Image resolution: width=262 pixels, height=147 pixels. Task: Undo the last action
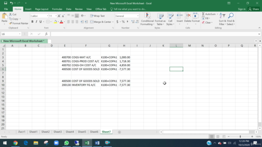pyautogui.click(x=11, y=3)
